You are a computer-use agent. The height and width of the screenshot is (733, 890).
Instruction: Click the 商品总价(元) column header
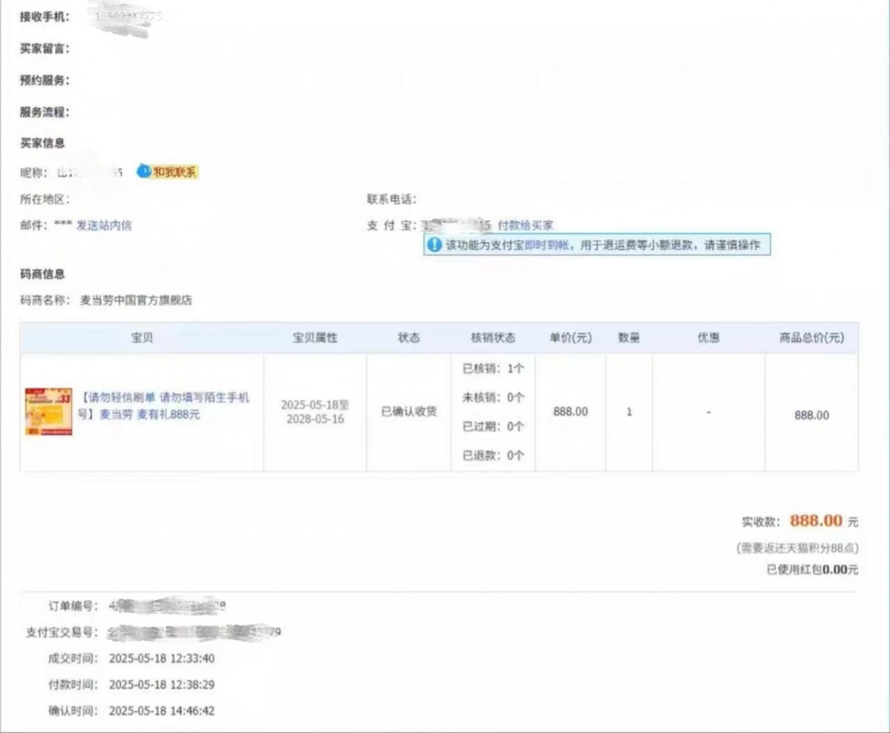811,338
